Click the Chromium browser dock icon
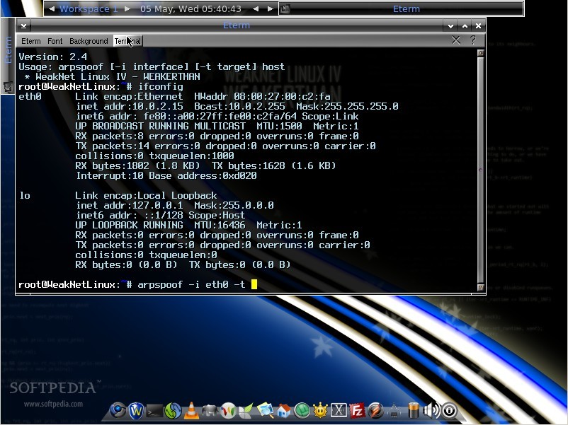 click(118, 410)
